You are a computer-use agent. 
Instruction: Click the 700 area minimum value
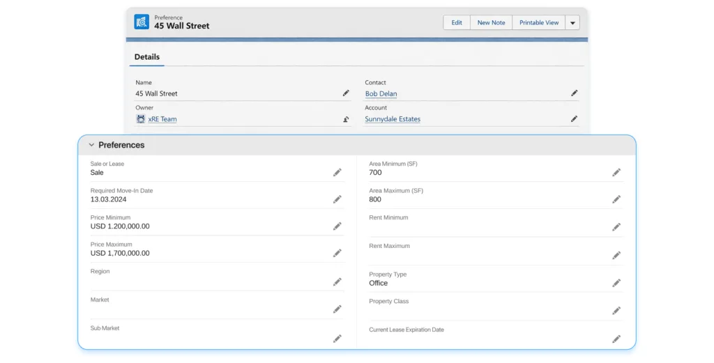pyautogui.click(x=375, y=173)
